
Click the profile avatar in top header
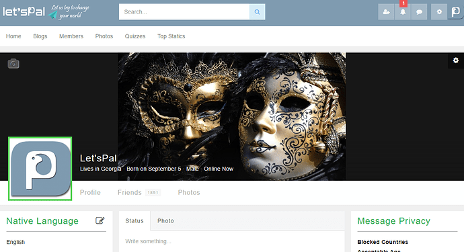coord(456,12)
